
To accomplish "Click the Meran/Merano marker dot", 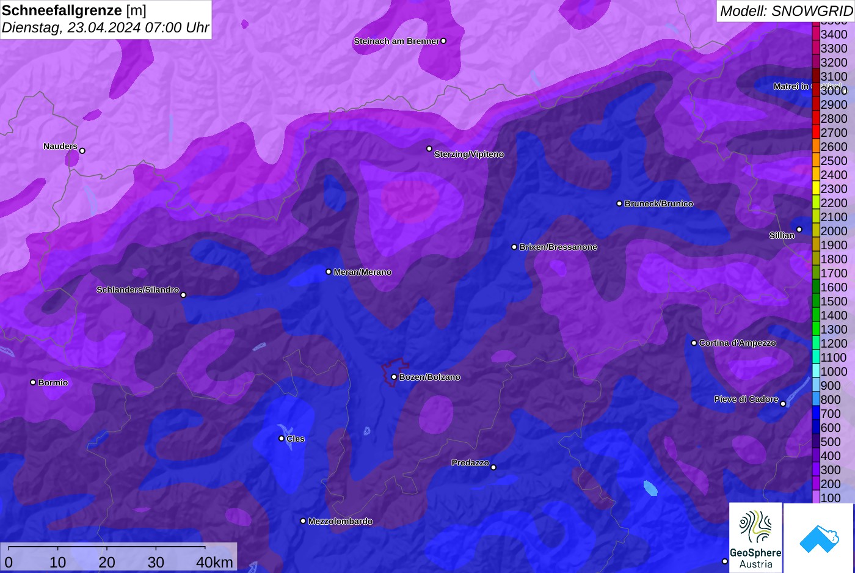I will [329, 271].
